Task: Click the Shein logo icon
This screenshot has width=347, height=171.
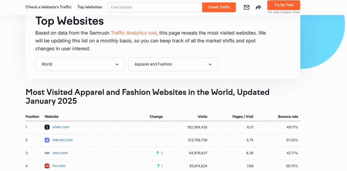Action: click(x=47, y=127)
